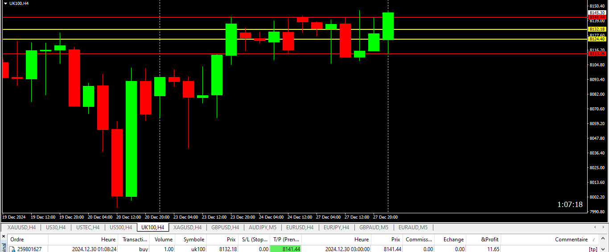The image size is (609, 252).
Task: Open the AUDJPY,M5 chart tab
Action: click(x=262, y=228)
